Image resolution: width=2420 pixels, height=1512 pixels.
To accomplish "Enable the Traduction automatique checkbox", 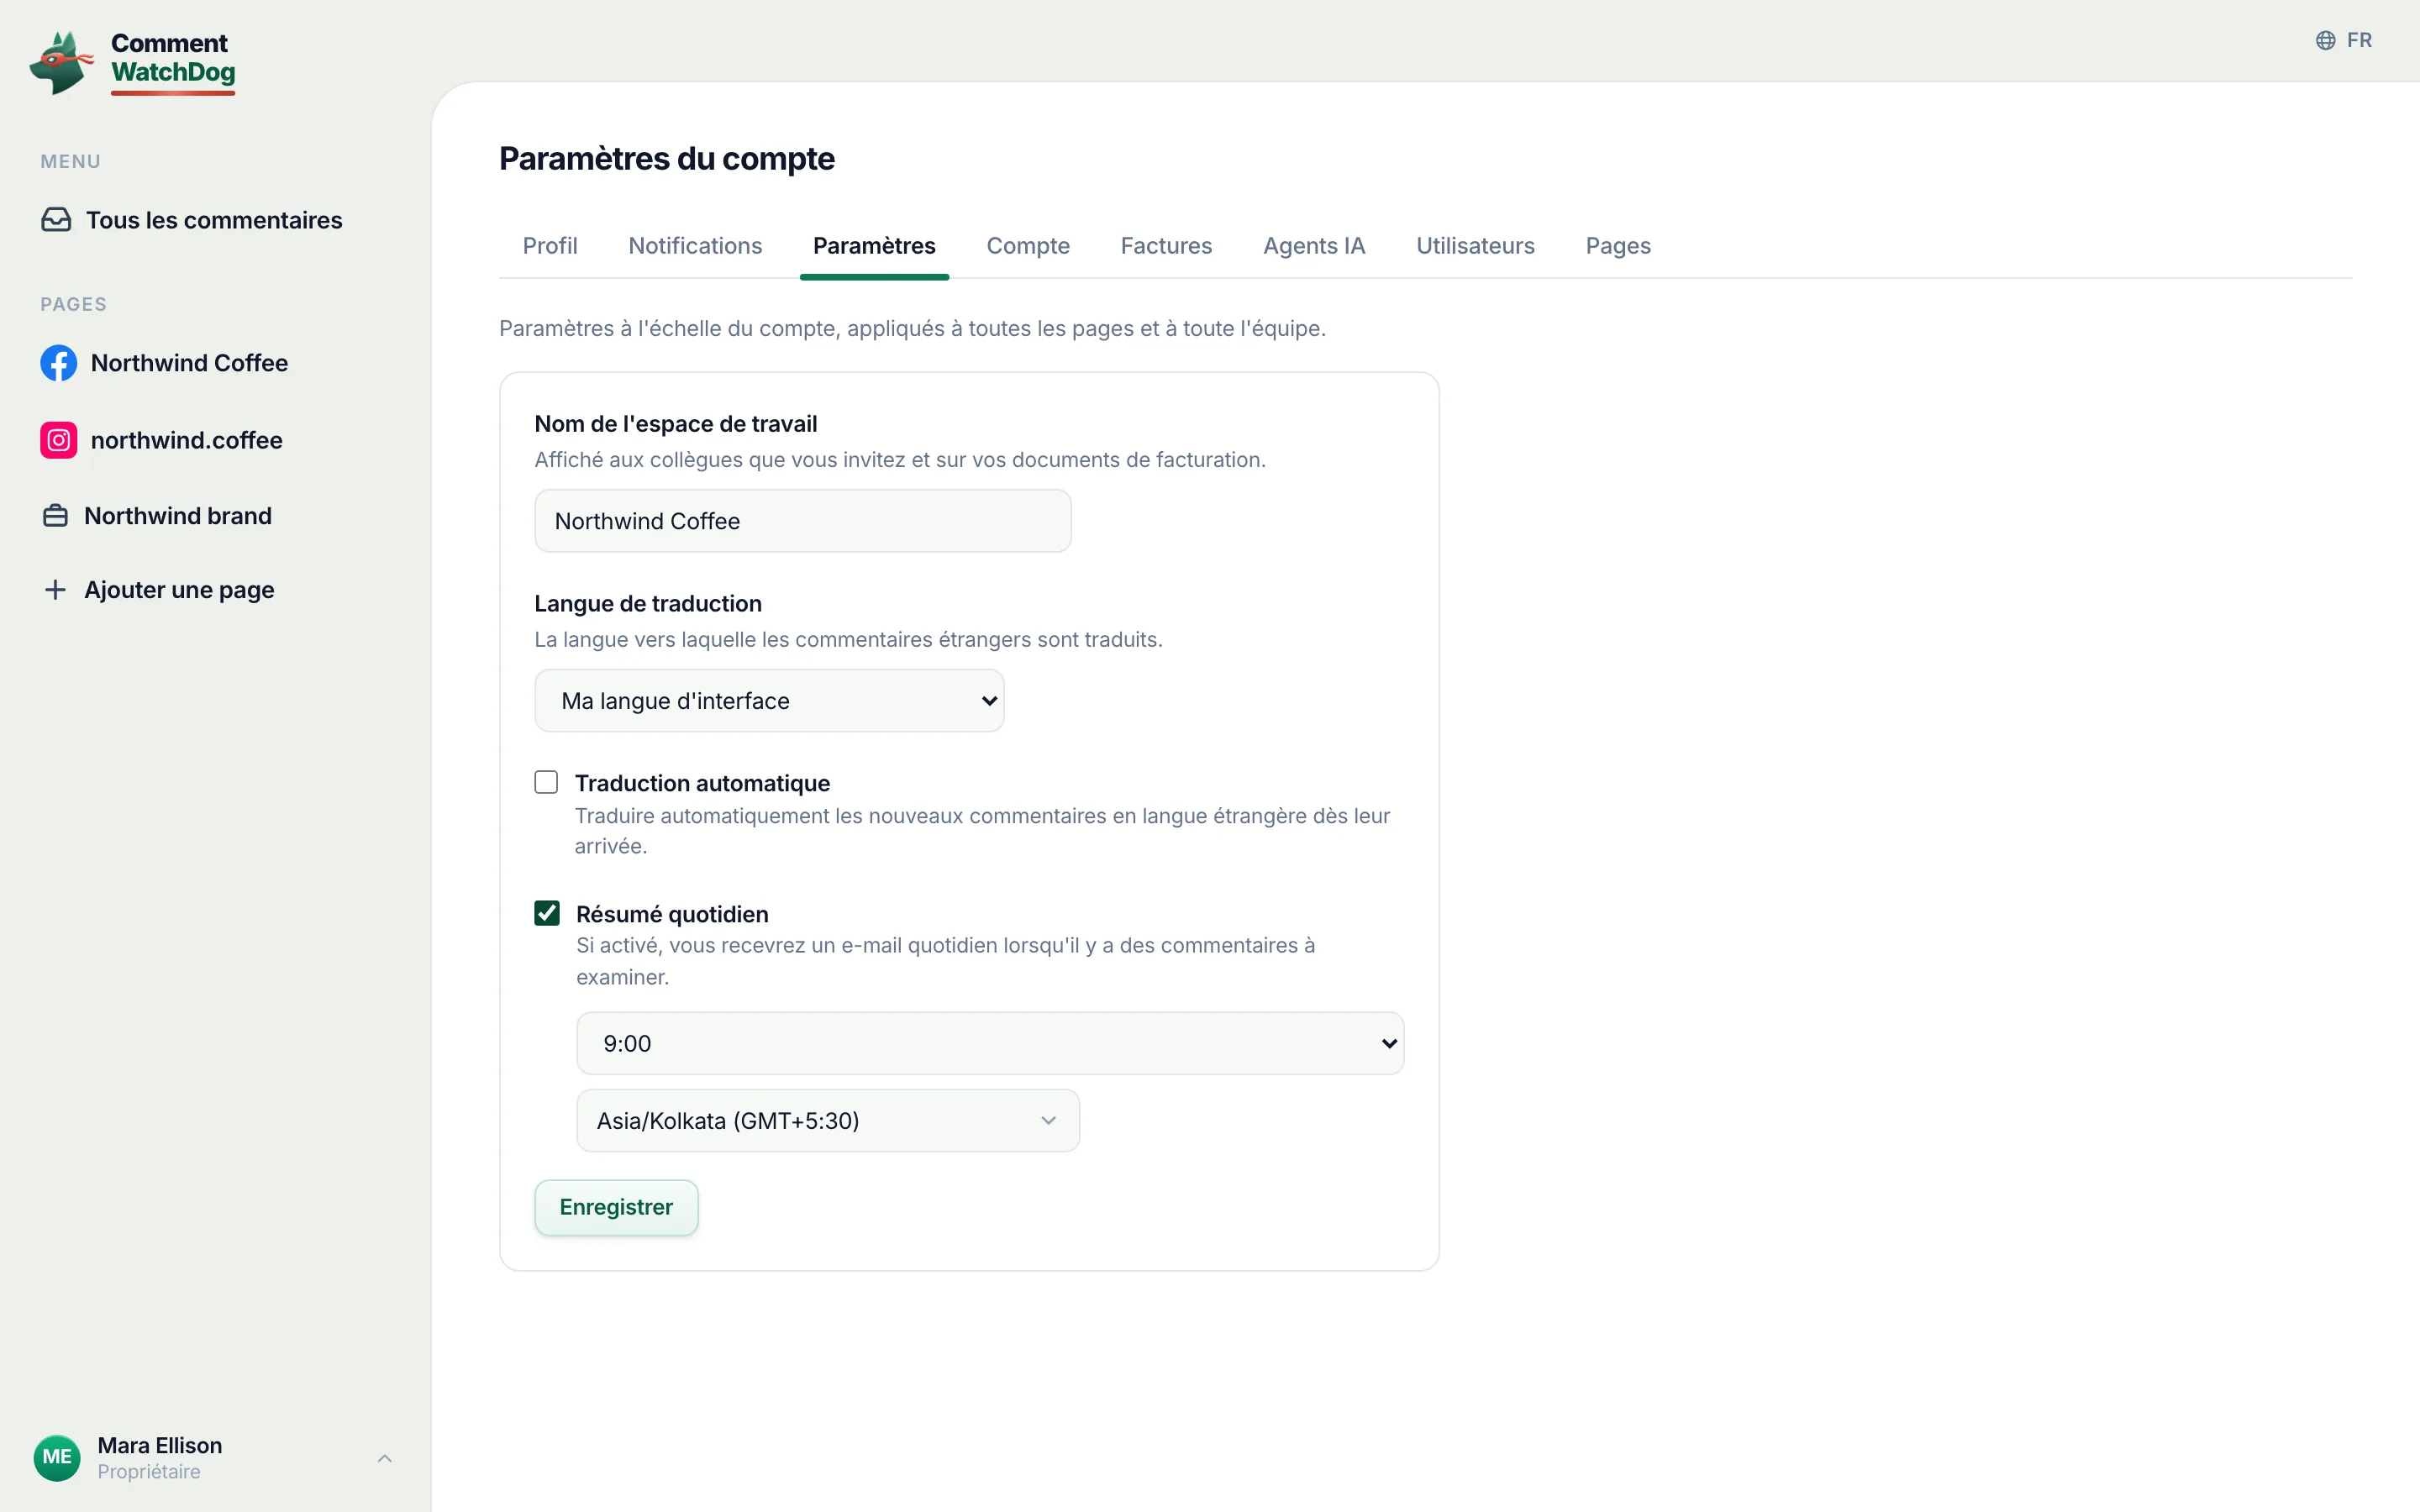I will point(546,782).
